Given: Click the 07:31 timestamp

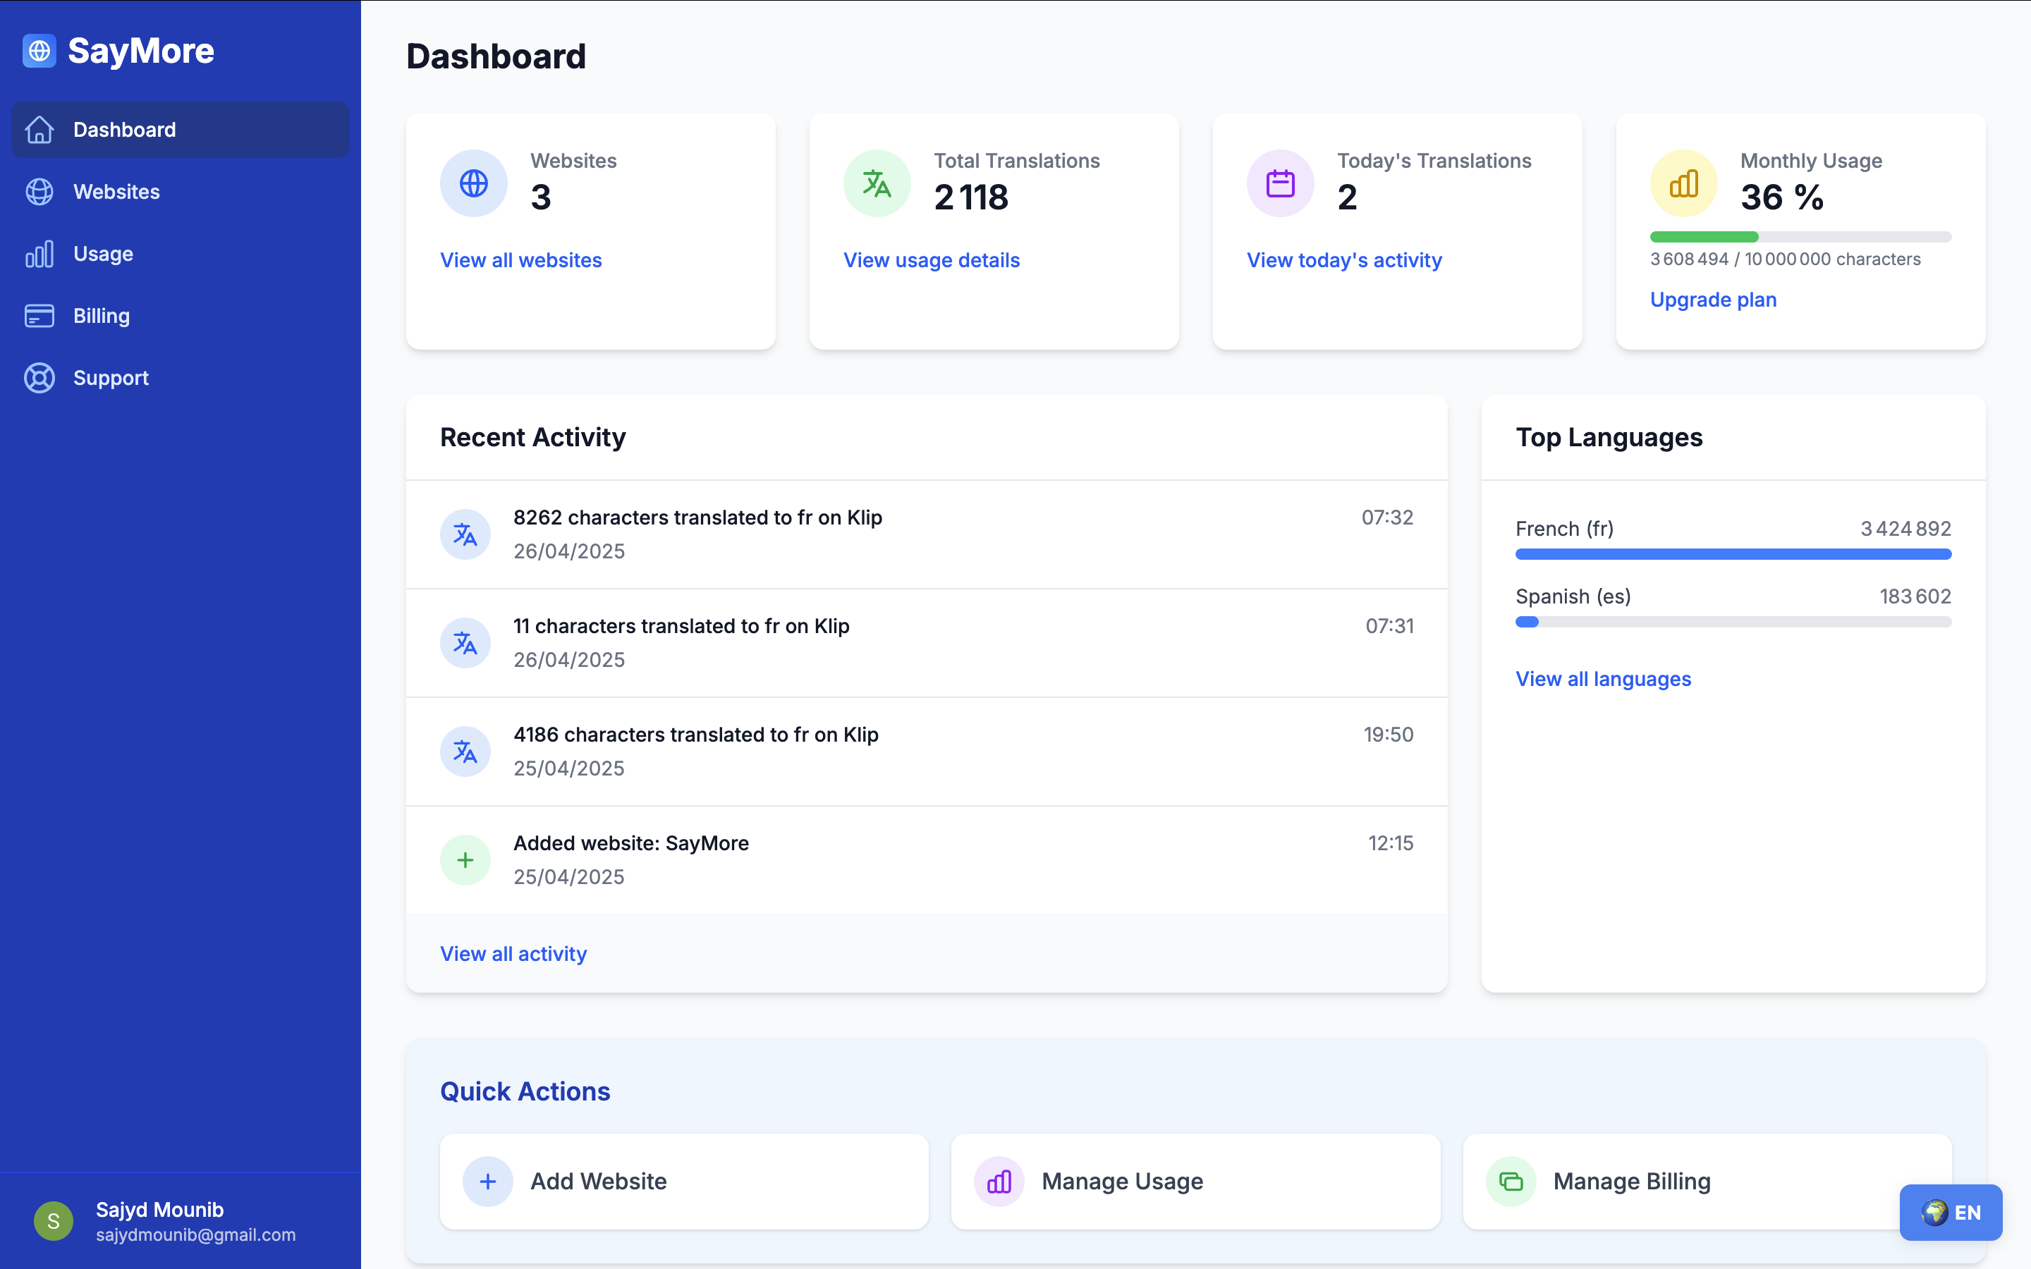Looking at the screenshot, I should pos(1389,626).
